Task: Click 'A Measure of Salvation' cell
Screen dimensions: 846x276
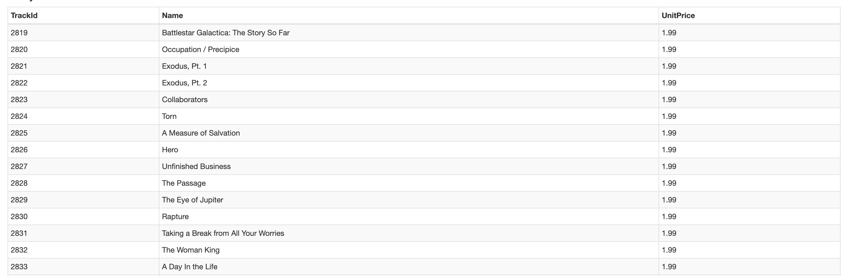Action: 201,133
